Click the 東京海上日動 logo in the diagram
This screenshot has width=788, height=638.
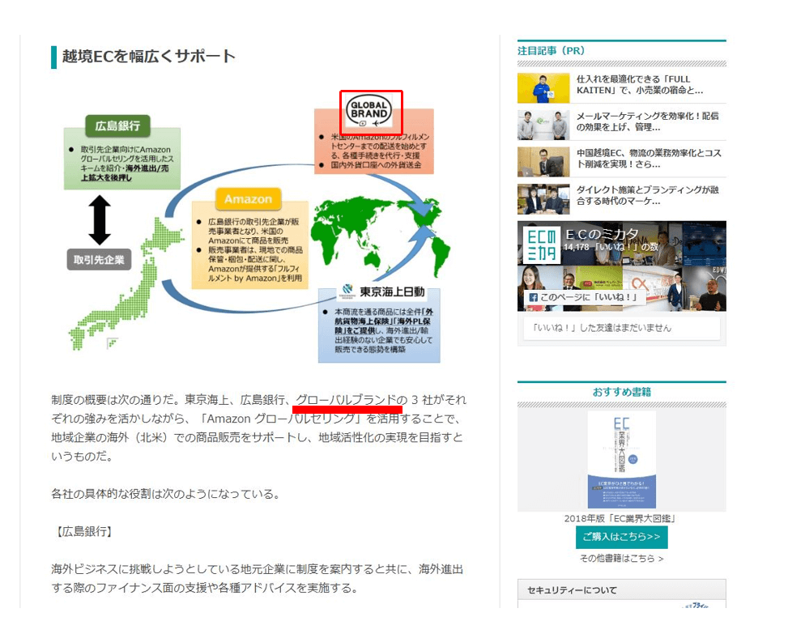point(383,291)
